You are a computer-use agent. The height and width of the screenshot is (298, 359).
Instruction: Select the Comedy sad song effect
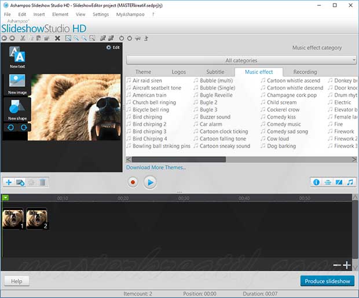pos(284,131)
